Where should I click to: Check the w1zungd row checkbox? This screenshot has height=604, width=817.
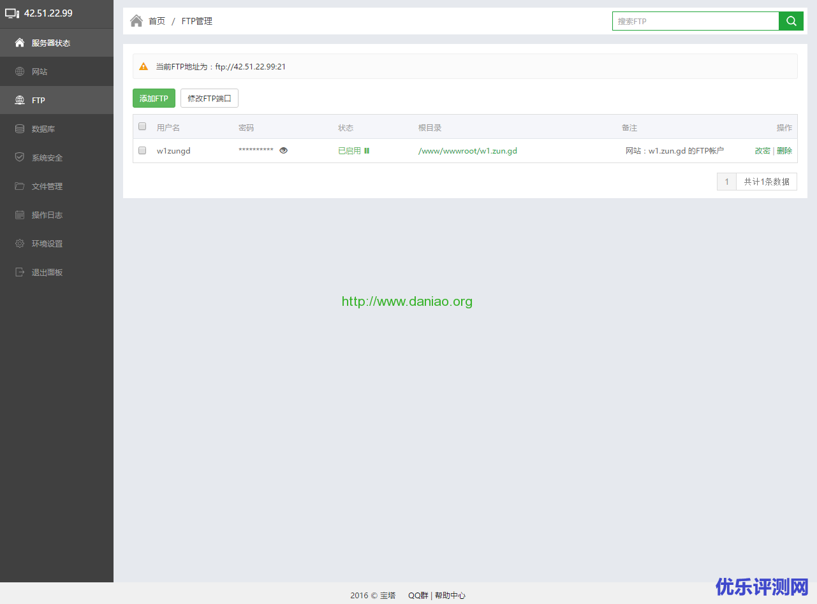142,150
